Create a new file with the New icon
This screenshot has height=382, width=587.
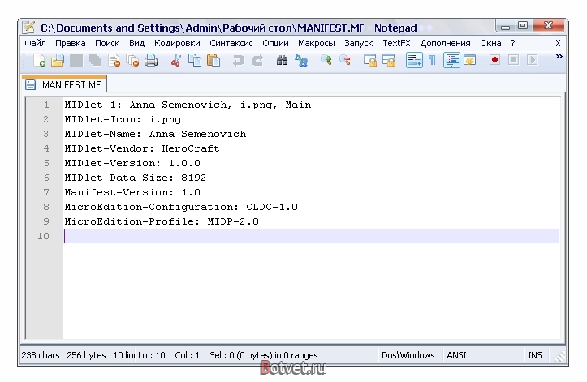click(x=39, y=60)
